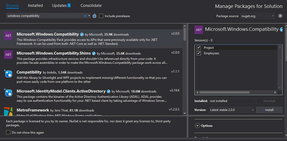Screen dimensions: 287x141
Task: Click verified badge beside Microsoft.IdentityModel.Clients.ActiveDirectory
Action: (x=108, y=91)
